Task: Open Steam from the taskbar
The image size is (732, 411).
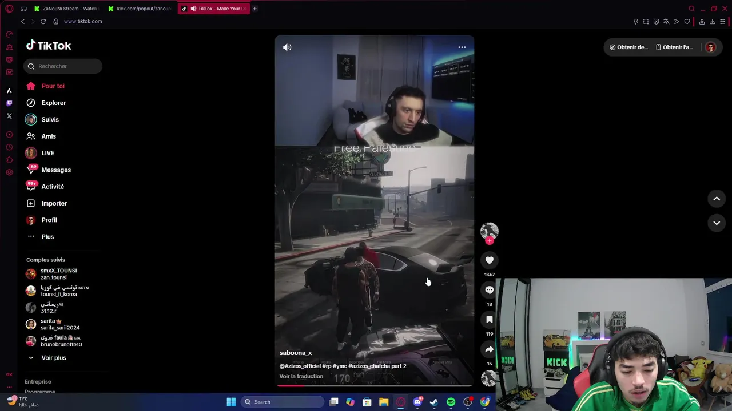Action: [x=434, y=402]
